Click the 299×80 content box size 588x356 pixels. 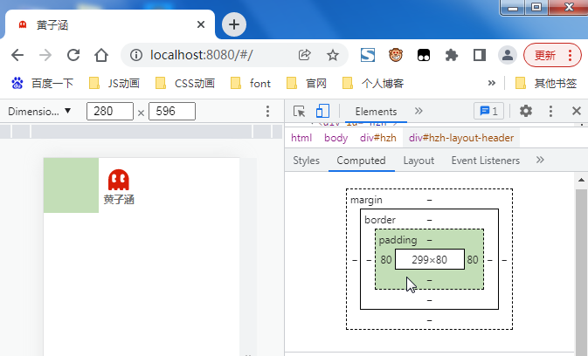click(x=429, y=259)
